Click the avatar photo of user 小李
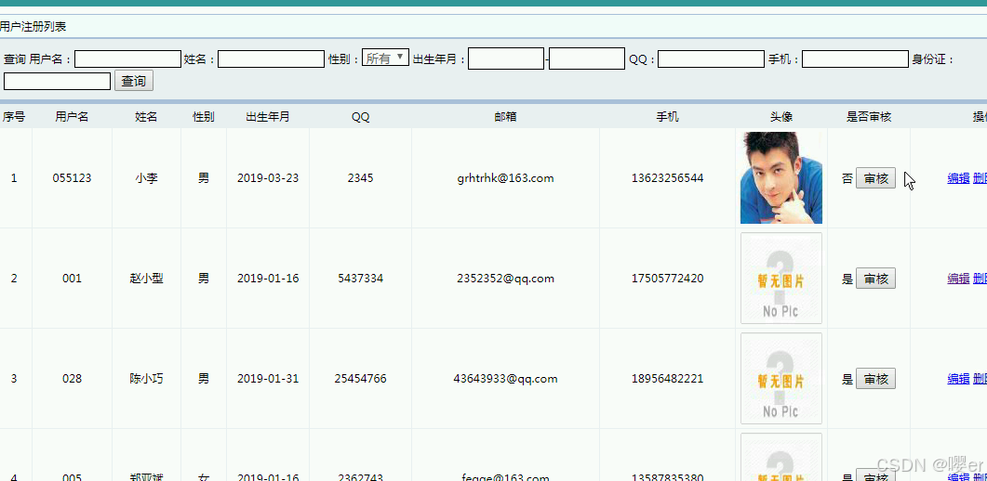This screenshot has height=481, width=987. click(781, 177)
